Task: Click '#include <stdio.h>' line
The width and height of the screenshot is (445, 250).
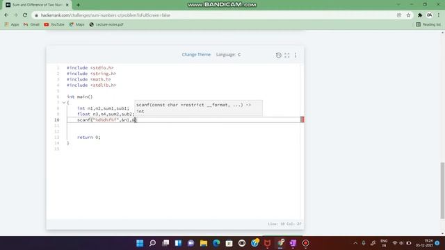Action: coord(90,68)
